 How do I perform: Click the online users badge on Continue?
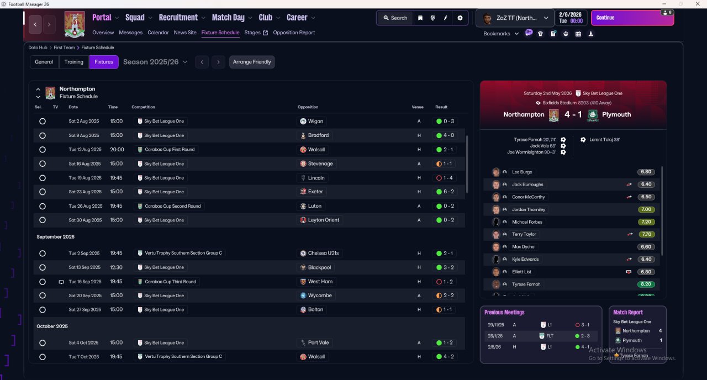click(x=667, y=12)
